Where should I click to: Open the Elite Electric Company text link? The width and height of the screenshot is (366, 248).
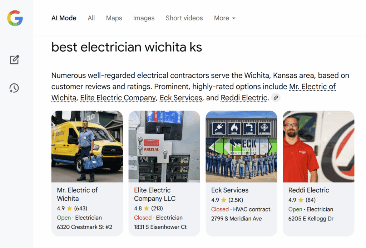[x=118, y=98]
